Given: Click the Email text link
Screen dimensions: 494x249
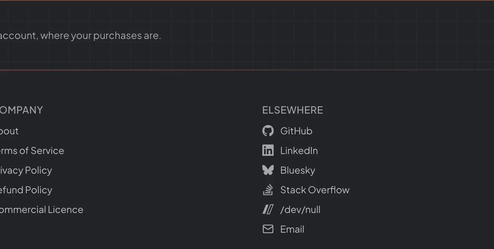Looking at the screenshot, I should point(292,229).
